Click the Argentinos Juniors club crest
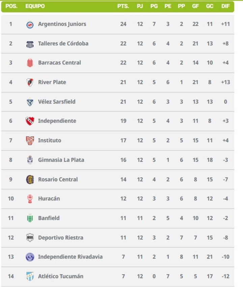 tap(30, 24)
